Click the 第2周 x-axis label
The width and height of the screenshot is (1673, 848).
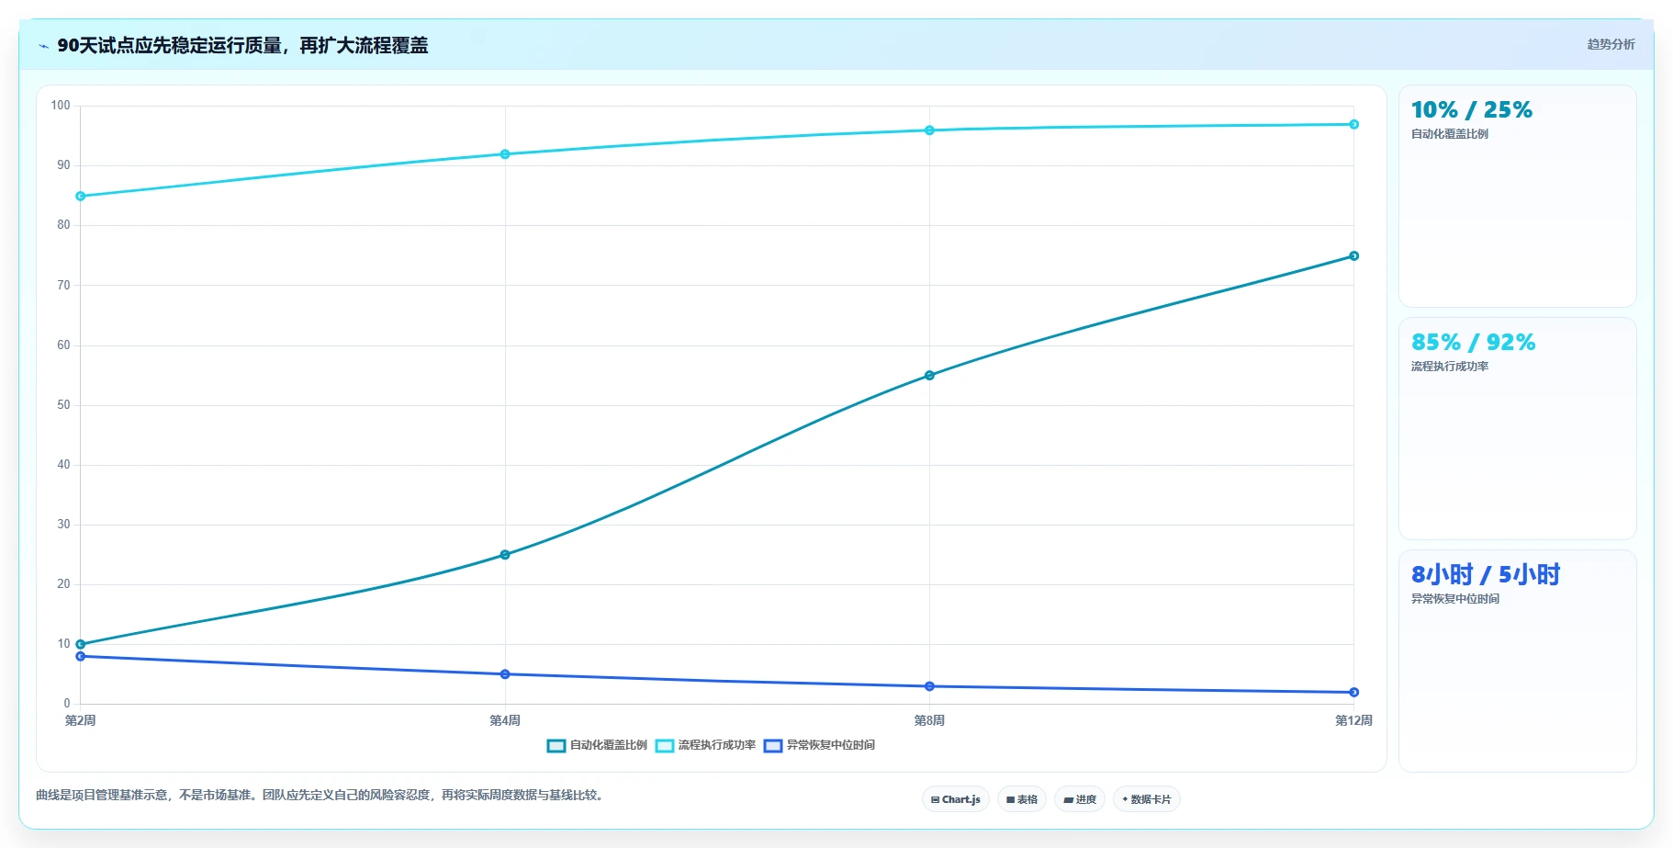81,720
